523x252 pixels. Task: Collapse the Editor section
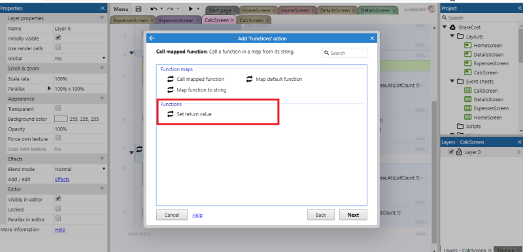click(x=102, y=189)
